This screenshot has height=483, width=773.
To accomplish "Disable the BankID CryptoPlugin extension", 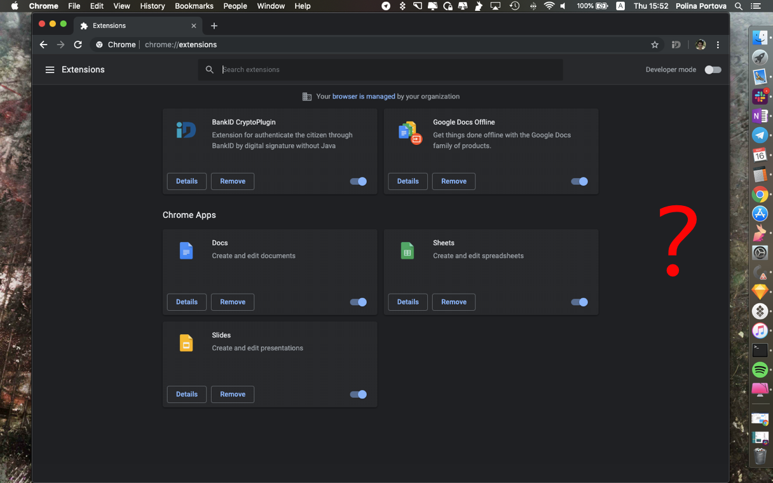I will click(x=359, y=181).
